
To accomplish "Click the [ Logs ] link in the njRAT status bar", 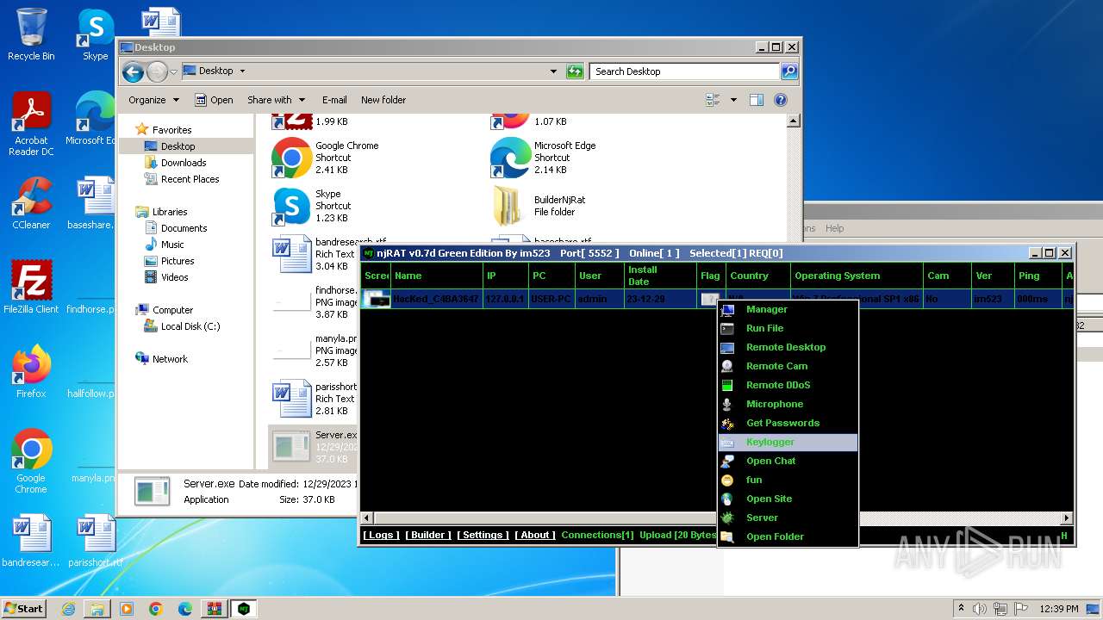I will [381, 535].
